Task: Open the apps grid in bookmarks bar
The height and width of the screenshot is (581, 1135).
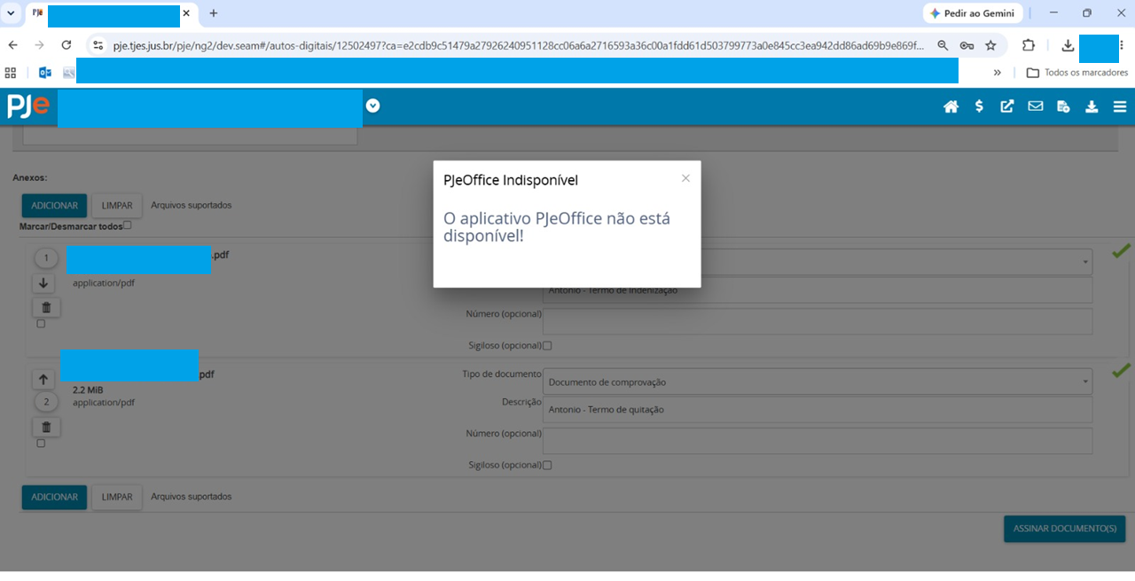Action: point(12,73)
